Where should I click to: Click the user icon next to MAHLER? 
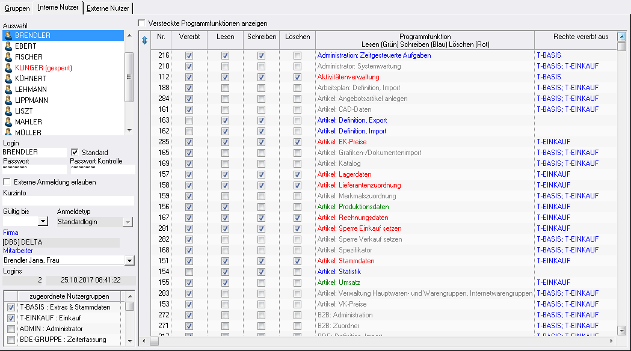pyautogui.click(x=8, y=122)
